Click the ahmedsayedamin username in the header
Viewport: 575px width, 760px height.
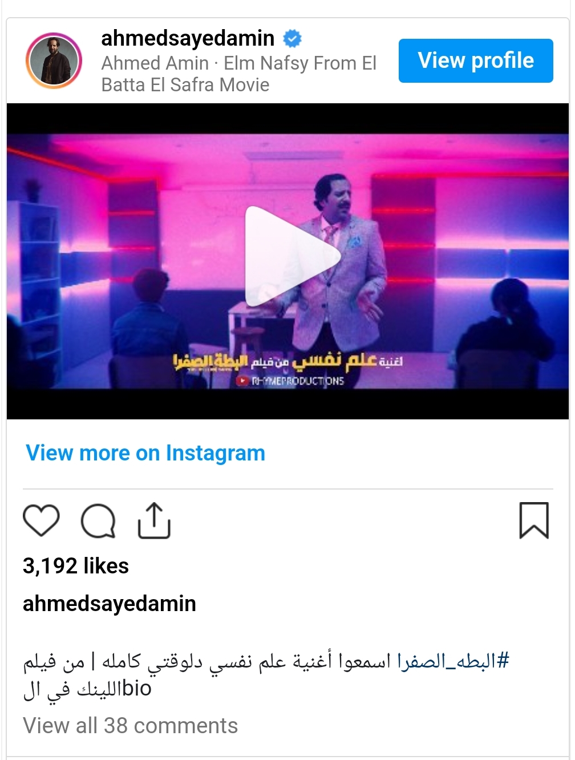coord(188,38)
